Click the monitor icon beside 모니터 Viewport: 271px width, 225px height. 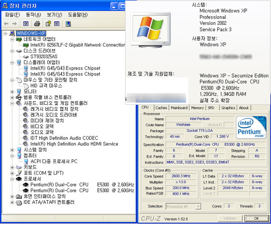click(19, 91)
